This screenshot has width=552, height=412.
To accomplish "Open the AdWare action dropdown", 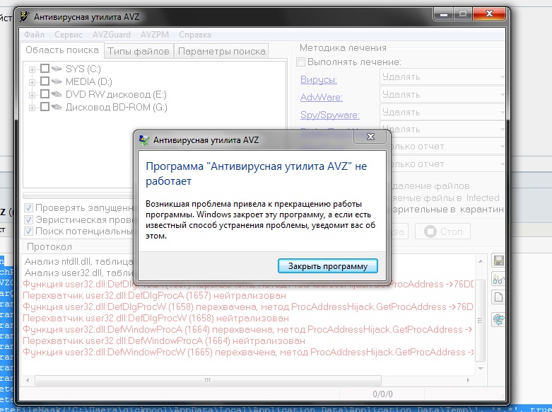I will point(442,95).
